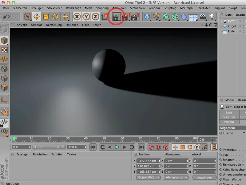Activate the Move tool in the top toolbar

[x=37, y=17]
